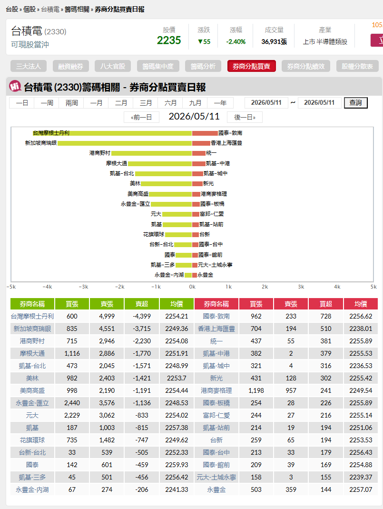
Task: Open 花旗環球 broker link in table
Action: coord(32,440)
